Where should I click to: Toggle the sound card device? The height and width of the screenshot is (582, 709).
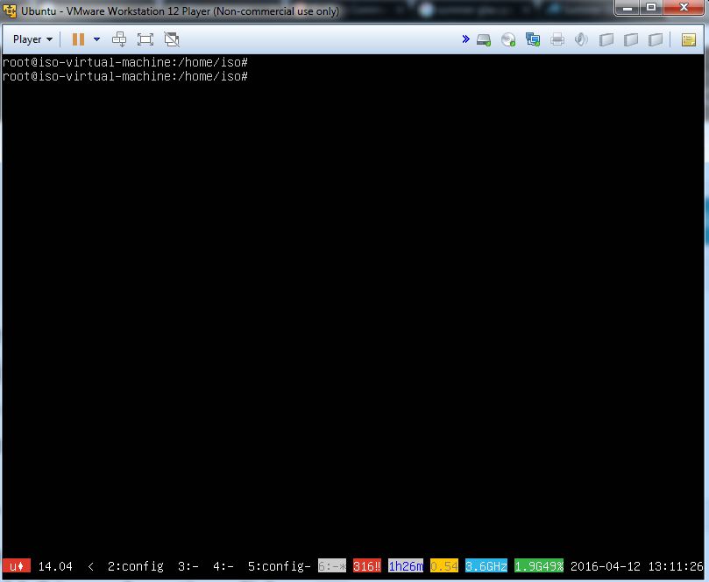click(x=581, y=39)
